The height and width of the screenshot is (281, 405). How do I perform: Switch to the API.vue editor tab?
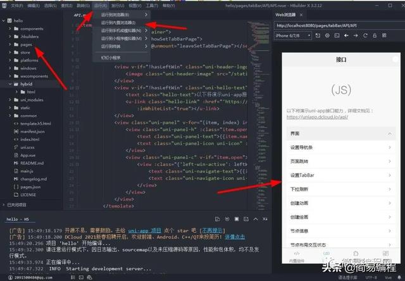pos(80,15)
